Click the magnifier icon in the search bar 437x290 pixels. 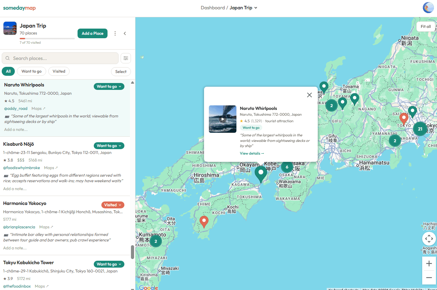click(x=7, y=58)
